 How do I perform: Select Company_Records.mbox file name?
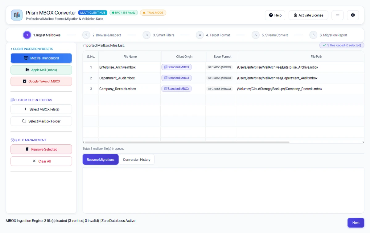pyautogui.click(x=118, y=89)
